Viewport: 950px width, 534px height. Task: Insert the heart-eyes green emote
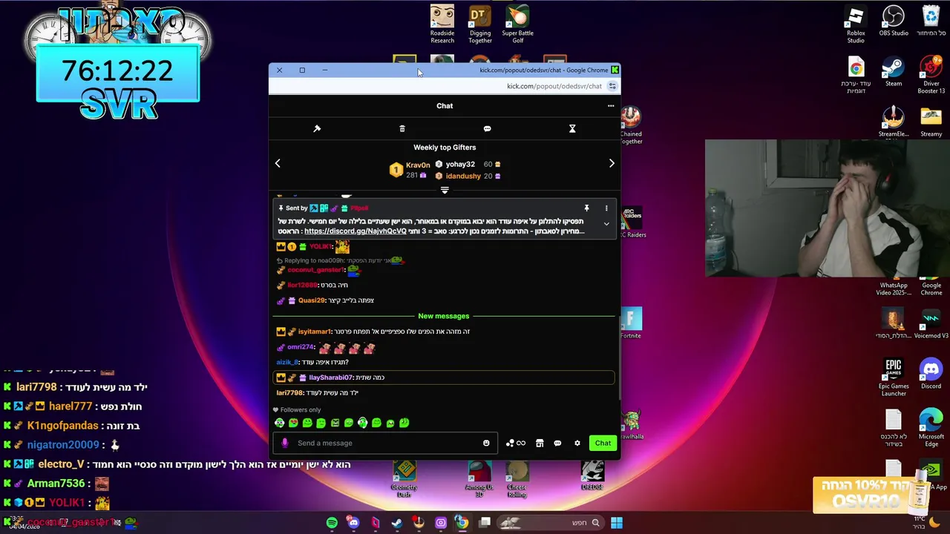[x=293, y=423]
